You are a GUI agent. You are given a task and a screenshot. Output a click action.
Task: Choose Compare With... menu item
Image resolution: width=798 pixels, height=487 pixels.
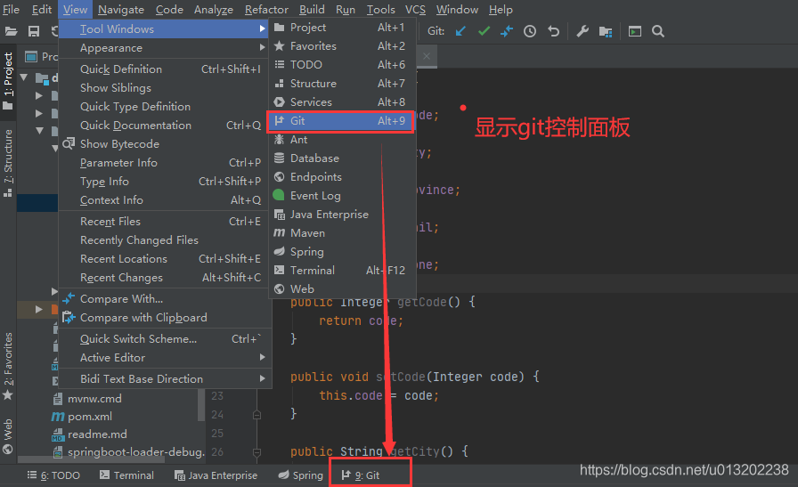(164, 299)
